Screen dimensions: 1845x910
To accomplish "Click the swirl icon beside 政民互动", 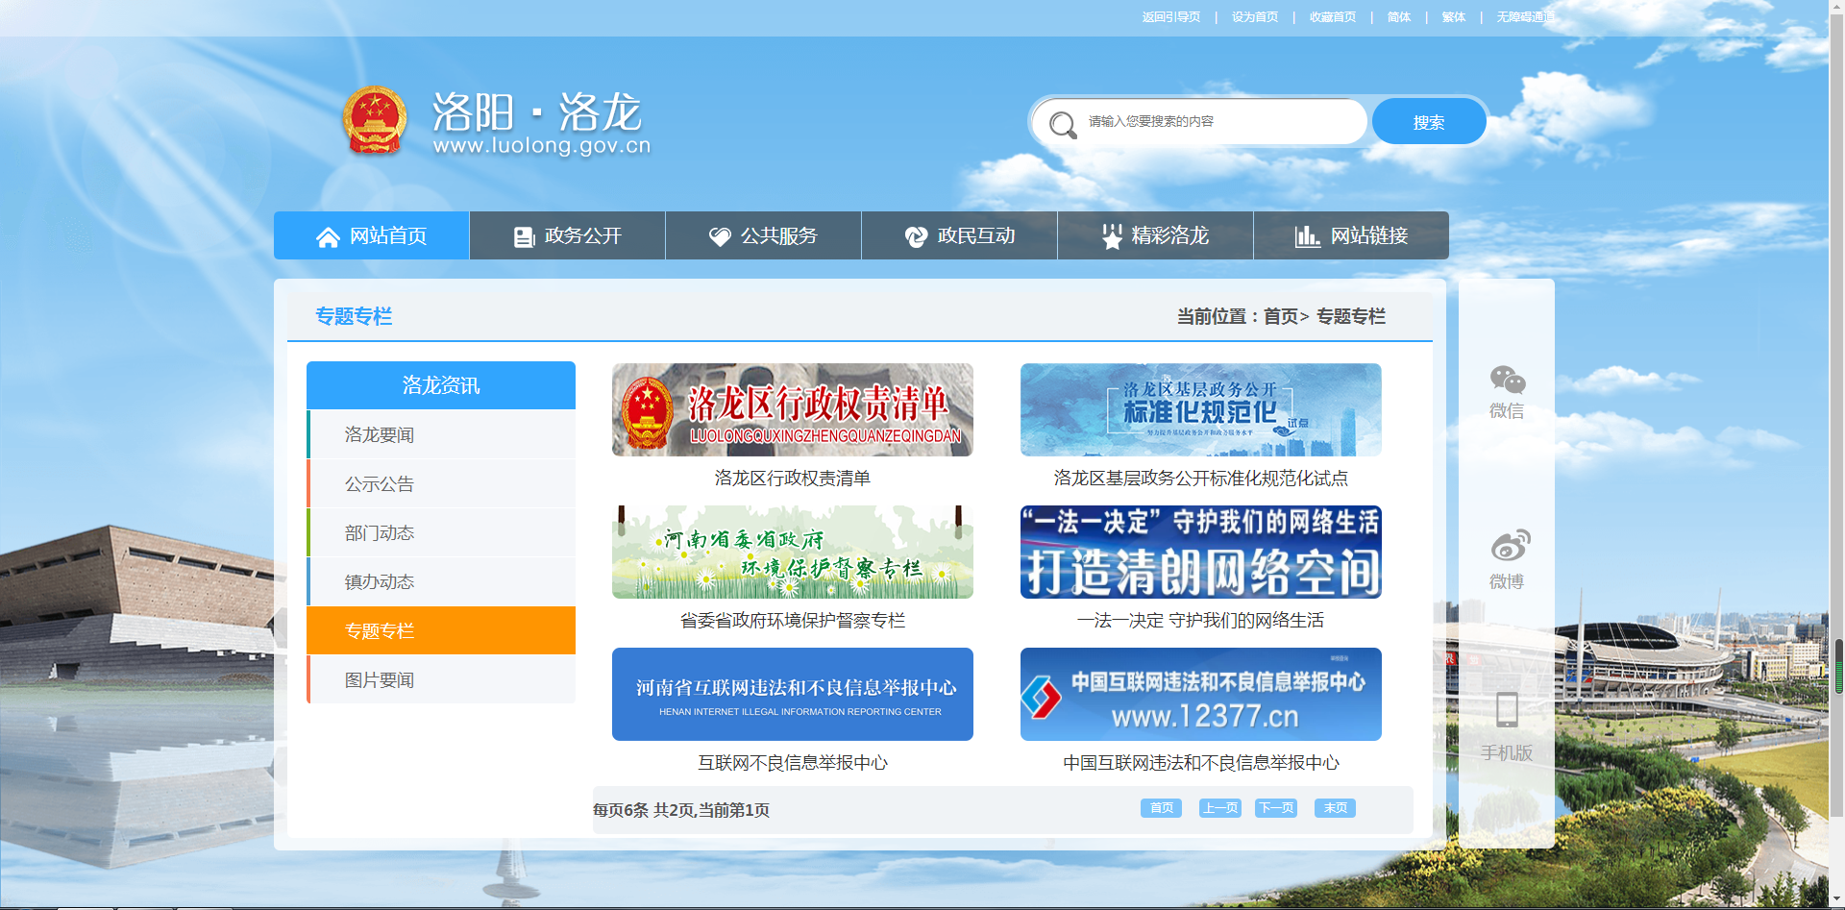I will (916, 236).
